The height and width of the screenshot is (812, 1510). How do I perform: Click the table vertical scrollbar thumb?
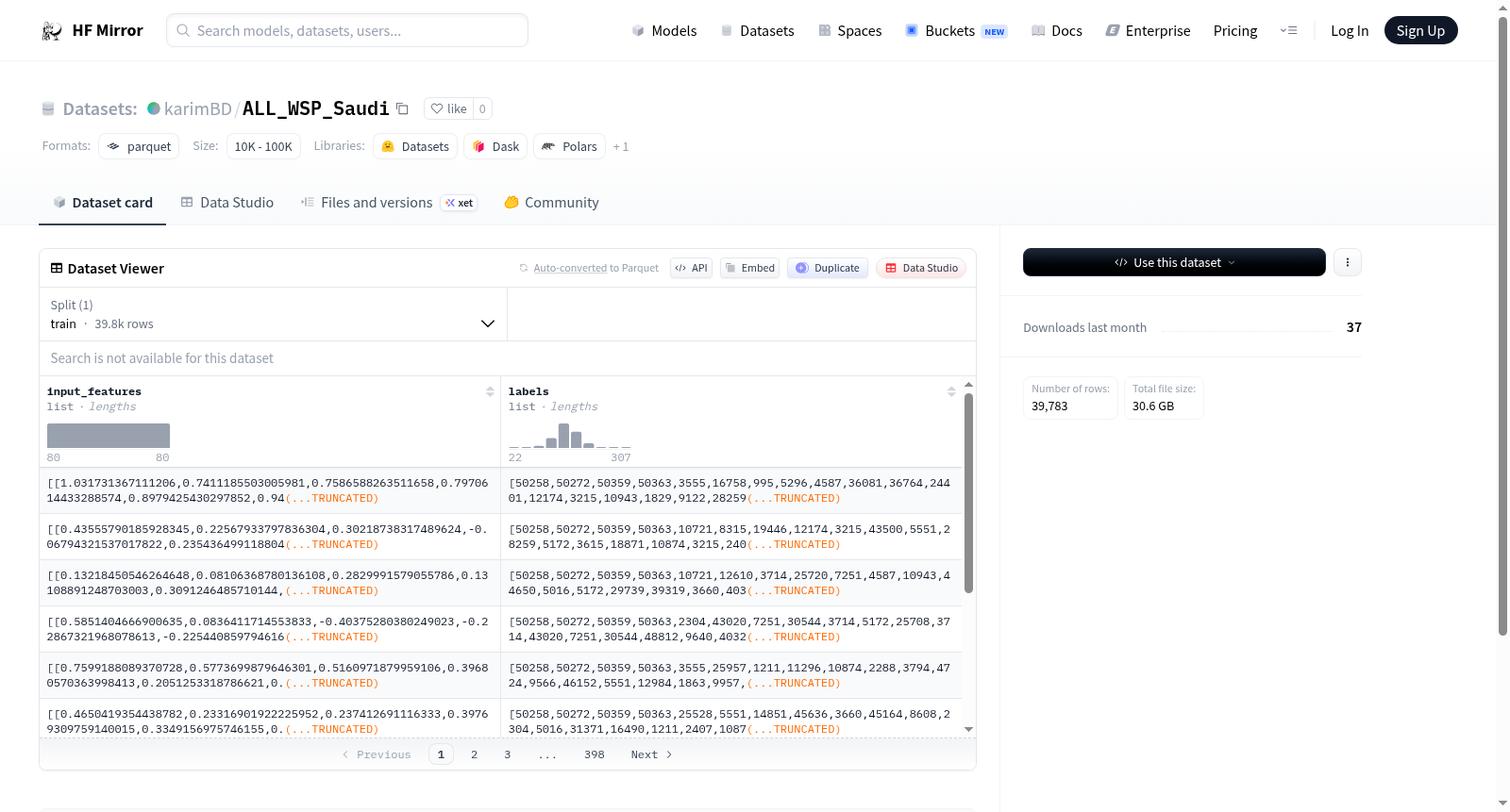point(968,493)
